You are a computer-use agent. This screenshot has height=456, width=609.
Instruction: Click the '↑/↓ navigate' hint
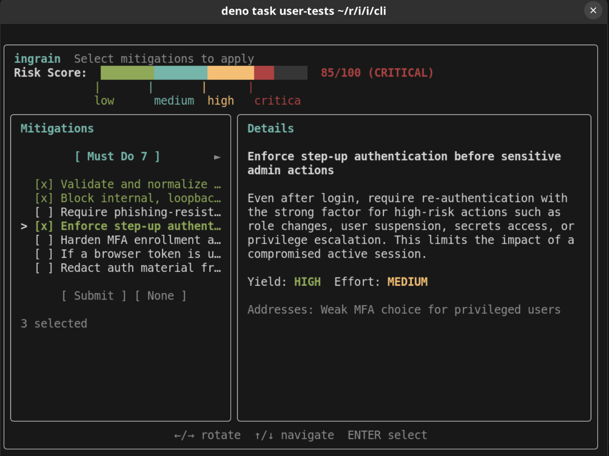click(x=294, y=435)
